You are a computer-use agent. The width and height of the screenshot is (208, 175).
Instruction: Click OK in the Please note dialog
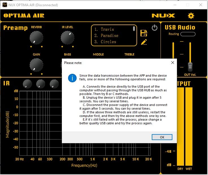click(162, 137)
